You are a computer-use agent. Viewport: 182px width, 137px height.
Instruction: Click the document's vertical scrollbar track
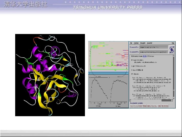pyautogui.click(x=174, y=77)
